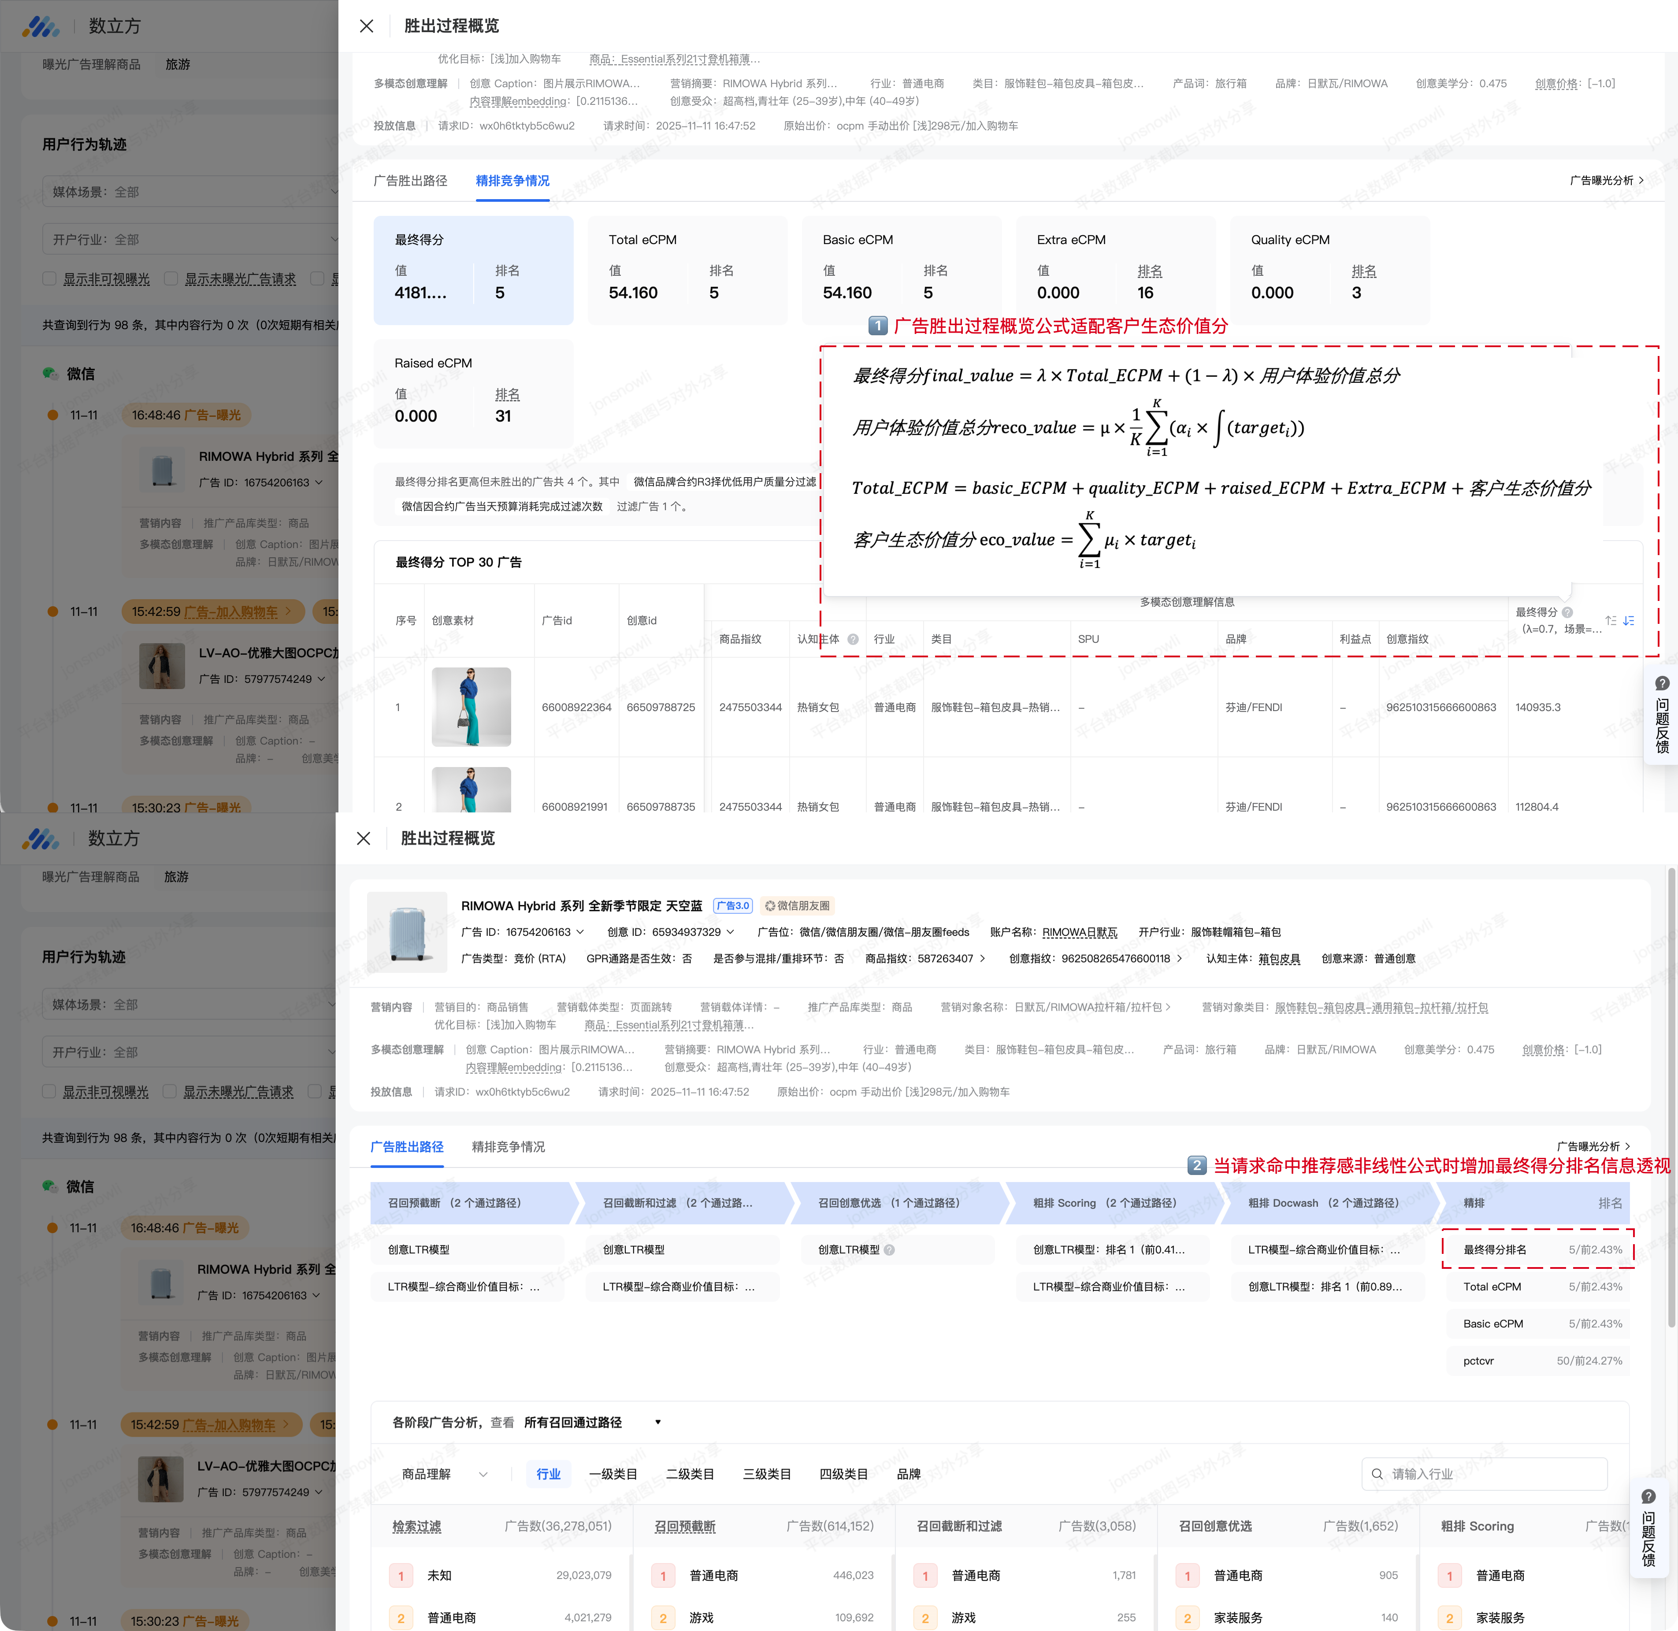Click the 广告3.0 badge
Viewport: 1678px width, 1631px height.
point(732,905)
